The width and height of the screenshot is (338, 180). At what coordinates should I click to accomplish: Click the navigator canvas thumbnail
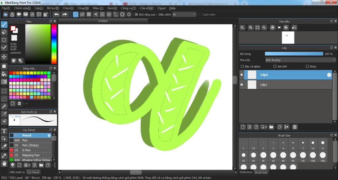coord(288,38)
